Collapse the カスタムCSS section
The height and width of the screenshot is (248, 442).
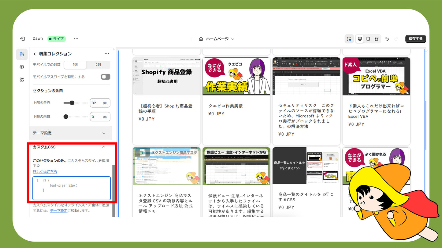[x=104, y=147]
